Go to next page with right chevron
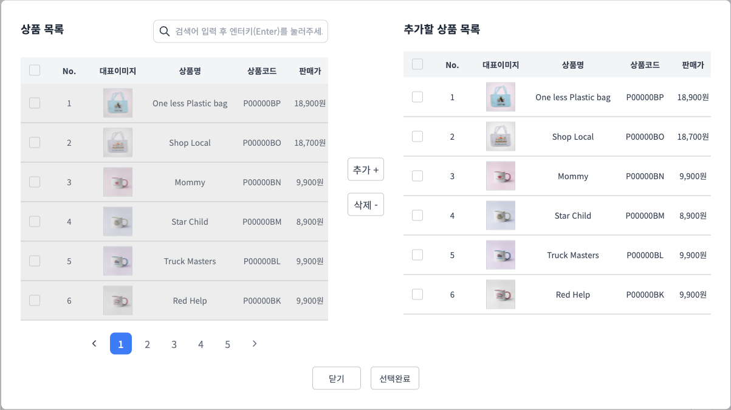This screenshot has height=410, width=731. (x=255, y=344)
